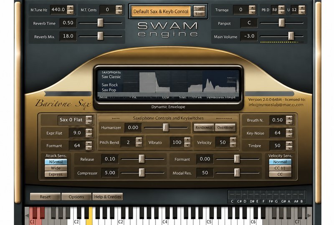Increase M.T. Cents stepper up arrow

click(119, 7)
